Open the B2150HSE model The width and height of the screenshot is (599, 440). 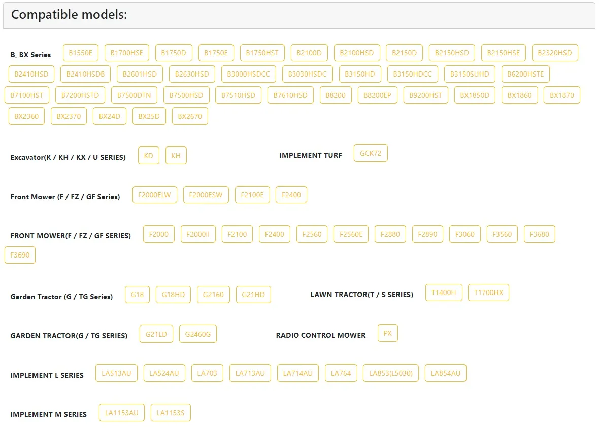[504, 53]
